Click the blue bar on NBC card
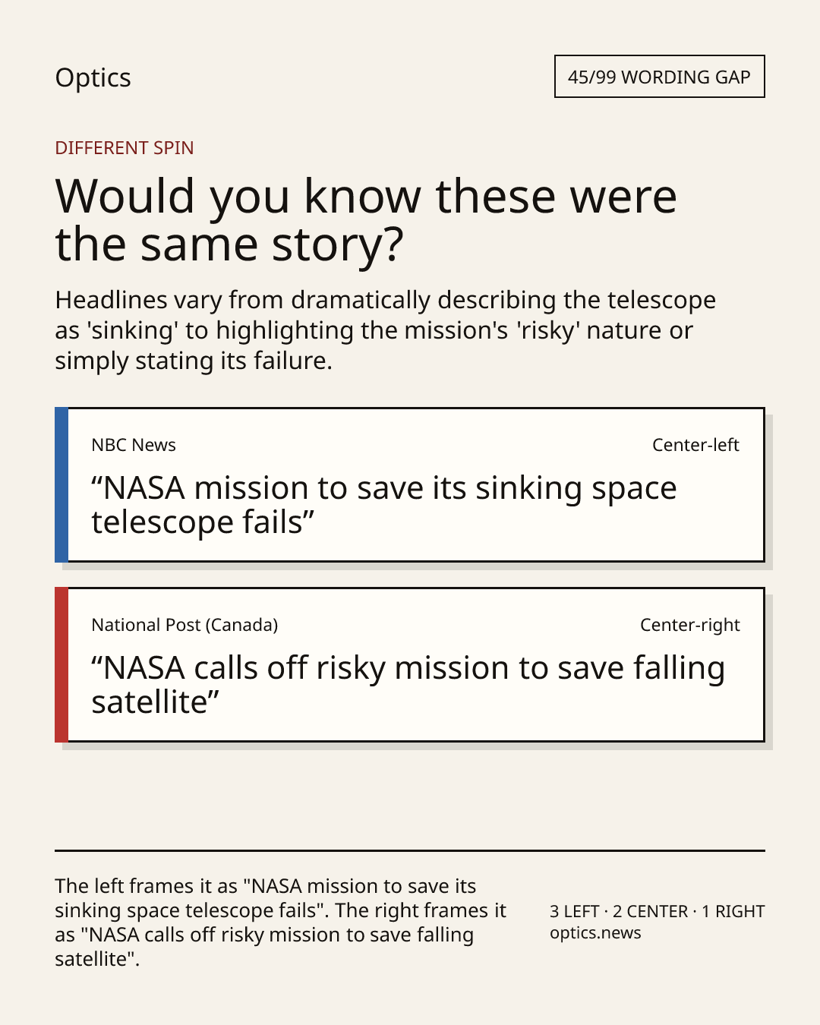Screen dimensions: 820x1025 click(x=61, y=485)
